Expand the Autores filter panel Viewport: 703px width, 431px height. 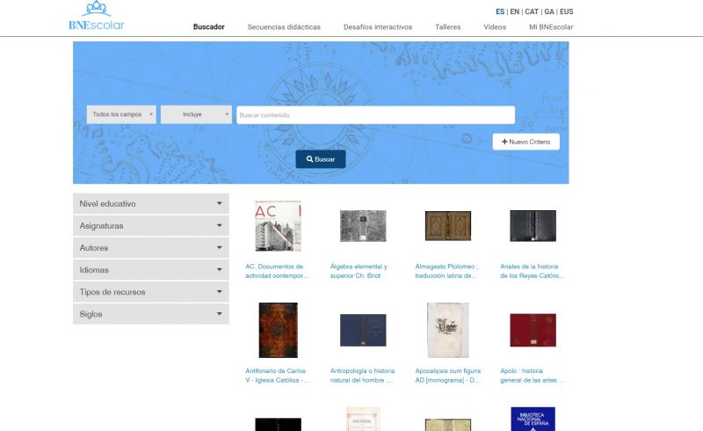click(151, 248)
